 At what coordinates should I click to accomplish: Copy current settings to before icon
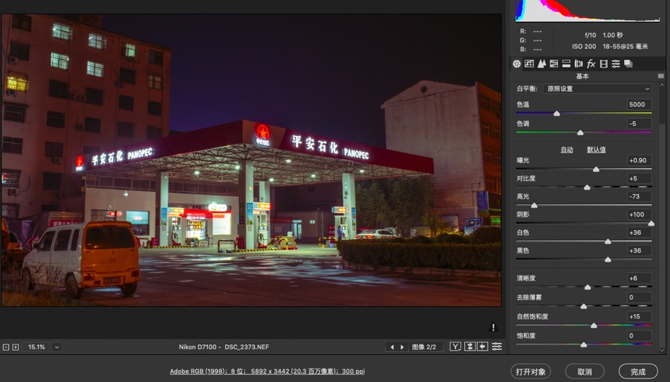pos(483,347)
